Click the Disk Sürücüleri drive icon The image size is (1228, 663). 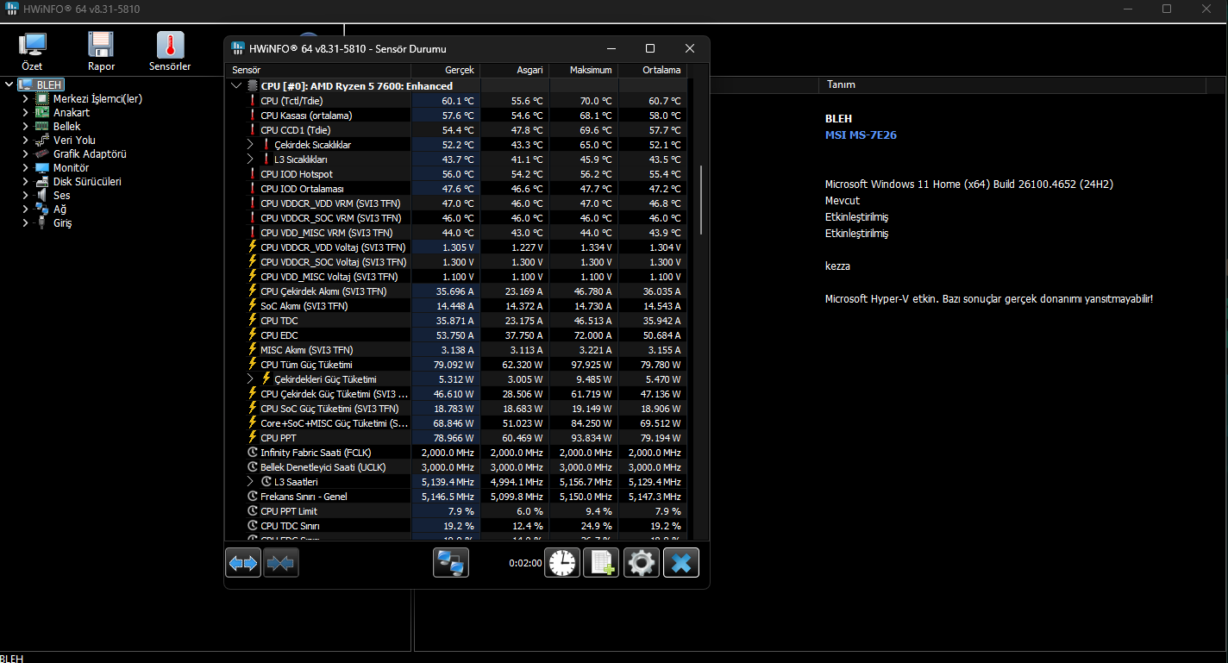click(x=41, y=181)
